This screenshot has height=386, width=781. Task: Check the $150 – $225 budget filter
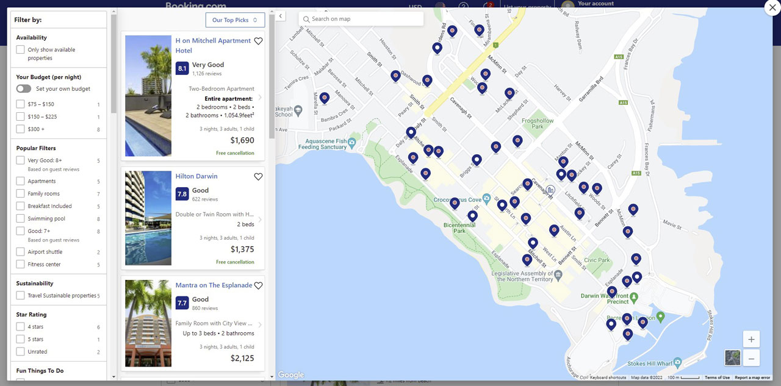click(x=21, y=116)
